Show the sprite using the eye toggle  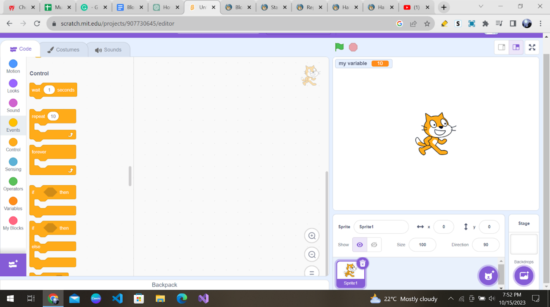point(360,245)
